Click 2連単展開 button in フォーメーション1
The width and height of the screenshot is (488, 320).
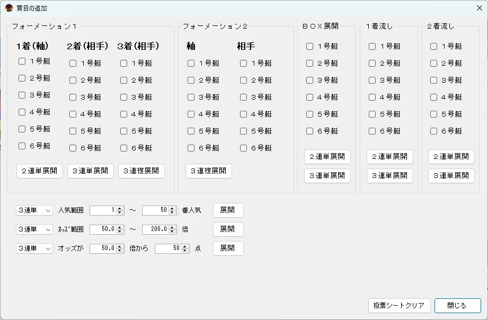40,171
